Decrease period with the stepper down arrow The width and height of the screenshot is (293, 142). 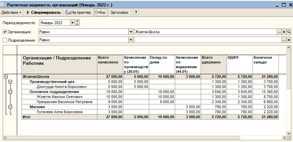tap(77, 25)
